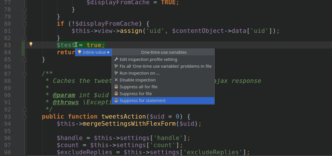The image size is (332, 156).
Task: Click the $handle variable on line 96
Action: pos(70,138)
